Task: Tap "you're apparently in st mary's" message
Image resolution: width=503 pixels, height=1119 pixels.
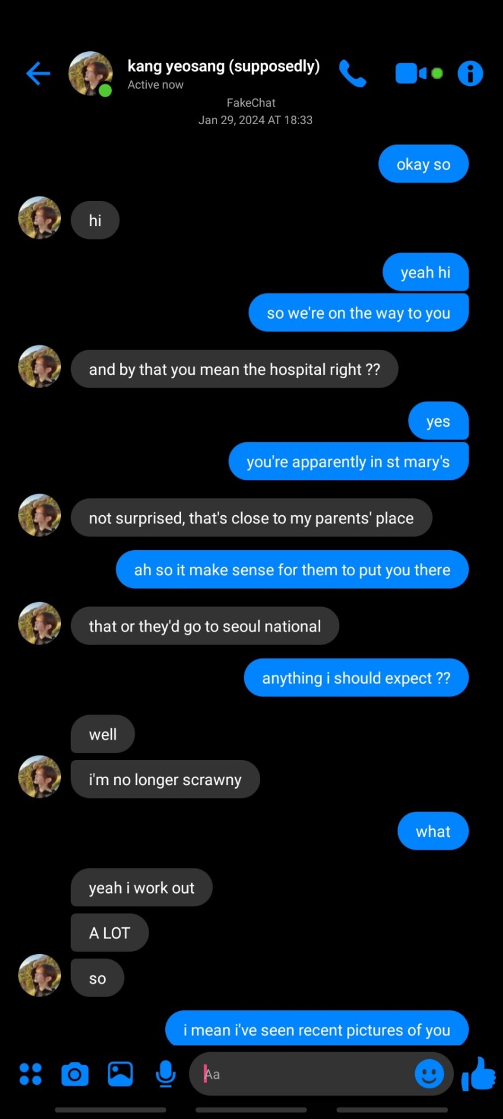Action: click(348, 462)
